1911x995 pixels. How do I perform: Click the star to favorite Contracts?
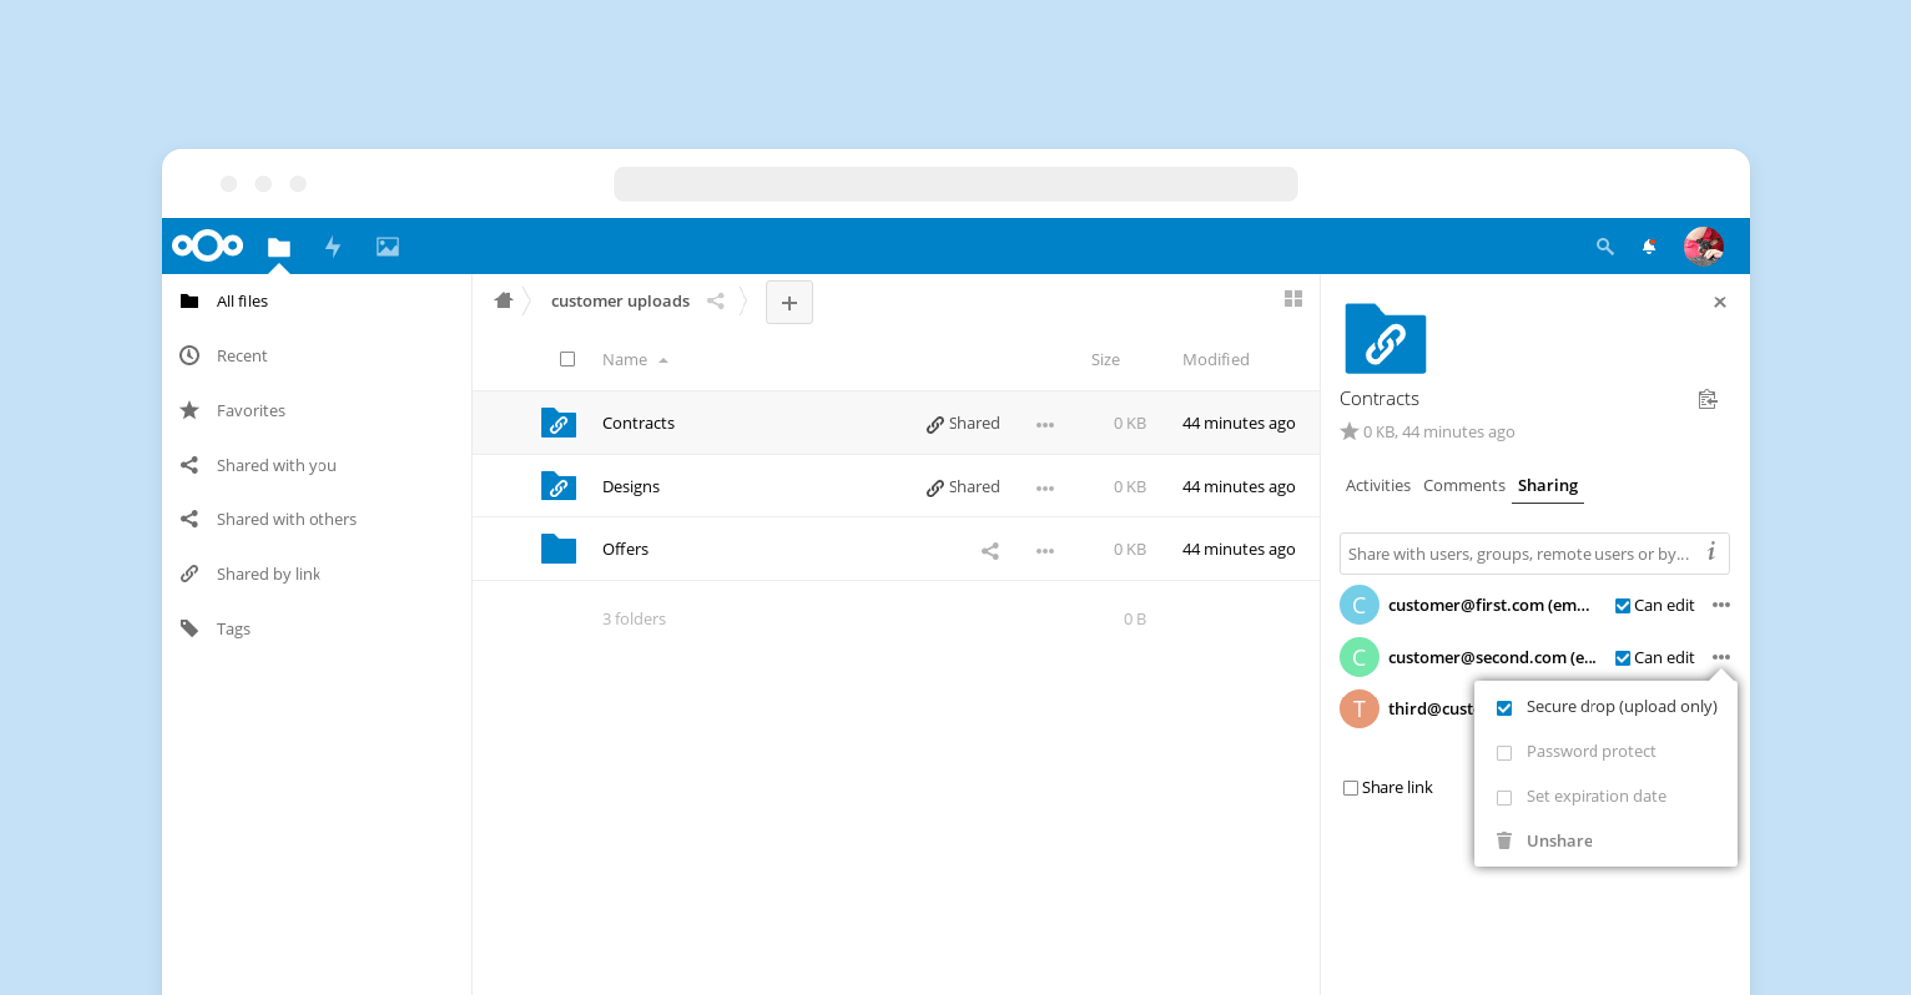coord(1349,432)
